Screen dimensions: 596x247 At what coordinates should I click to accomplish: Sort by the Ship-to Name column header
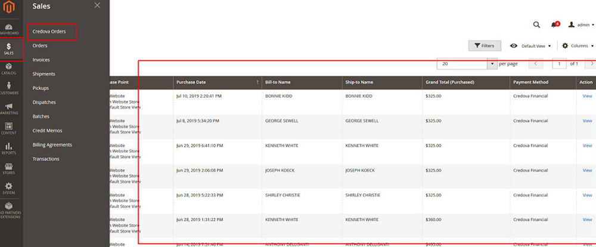point(382,82)
